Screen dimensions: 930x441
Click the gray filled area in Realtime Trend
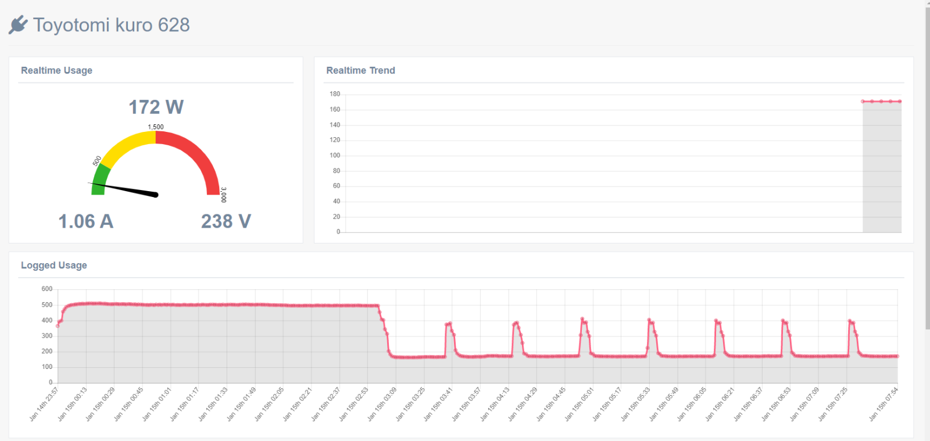pyautogui.click(x=882, y=168)
